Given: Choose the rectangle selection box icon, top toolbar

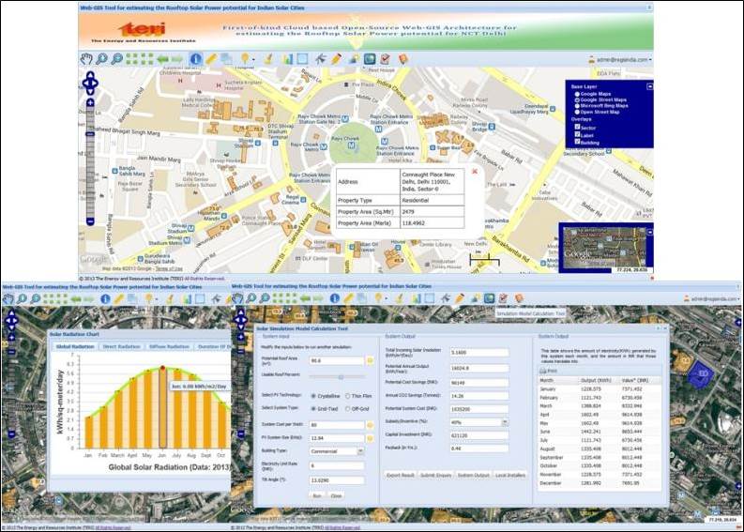Looking at the screenshot, I should (302, 59).
